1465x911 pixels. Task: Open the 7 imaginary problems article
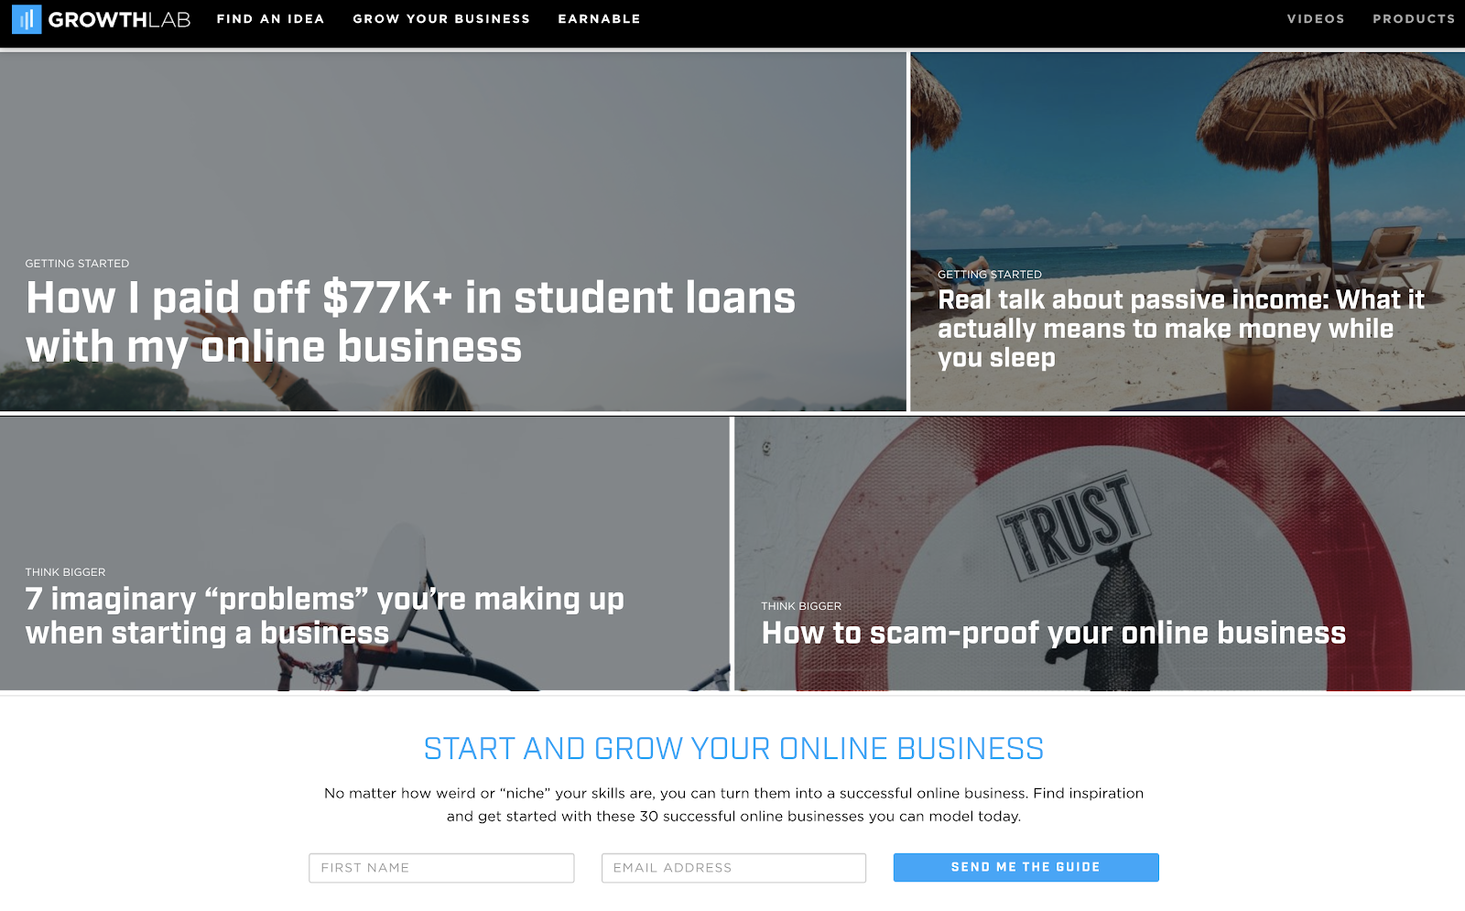(324, 615)
